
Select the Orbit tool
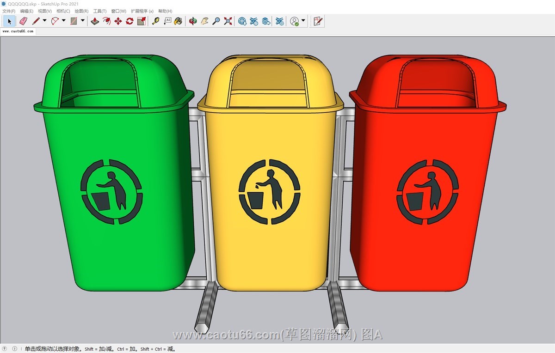(x=193, y=21)
